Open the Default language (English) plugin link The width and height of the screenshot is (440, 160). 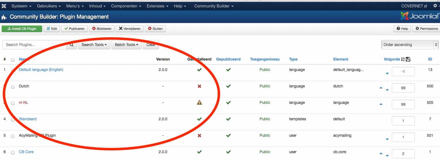pyautogui.click(x=41, y=70)
